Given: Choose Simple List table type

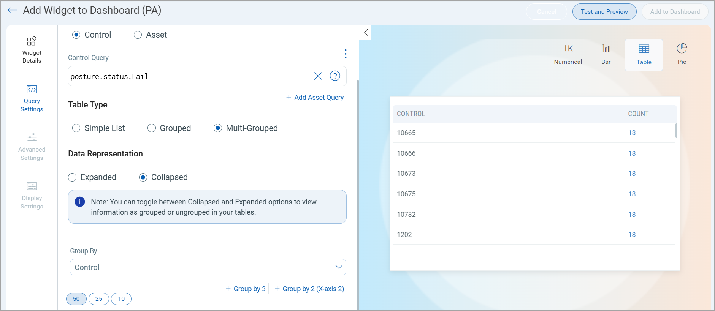Looking at the screenshot, I should coord(76,128).
